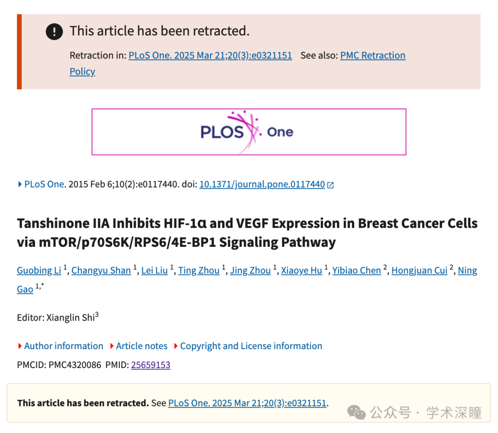Expand the Article notes section
Viewport: 498px width, 433px height.
(138, 346)
